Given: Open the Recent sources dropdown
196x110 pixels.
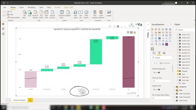Looking at the screenshot, I should [52, 14].
